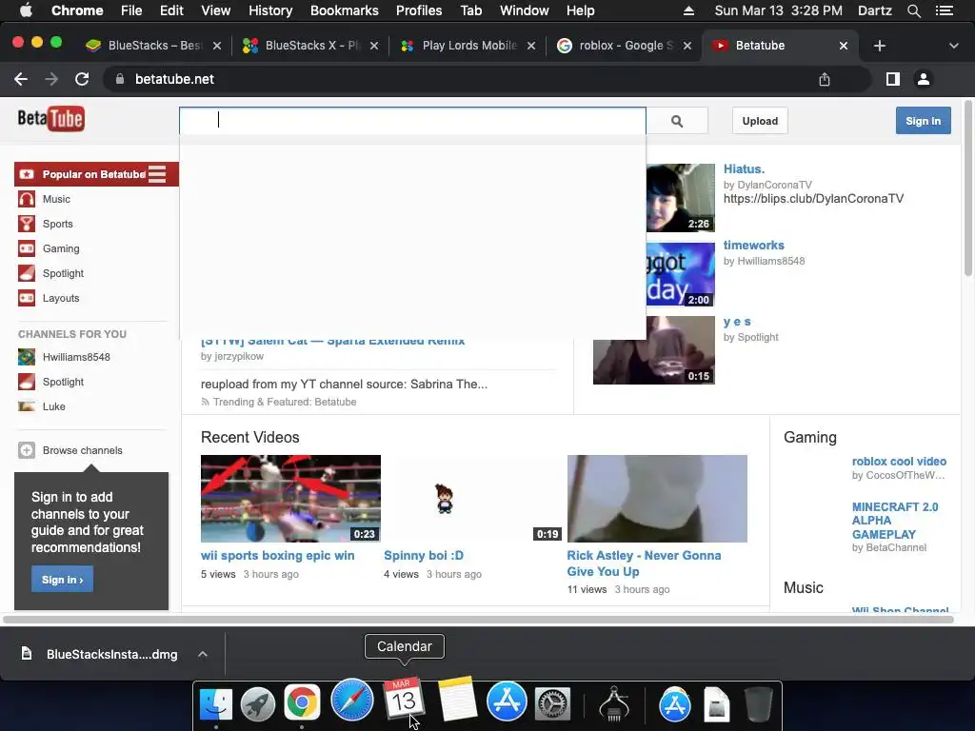The height and width of the screenshot is (731, 975).
Task: Click the Browse channels plus icon
Action: [x=26, y=450]
